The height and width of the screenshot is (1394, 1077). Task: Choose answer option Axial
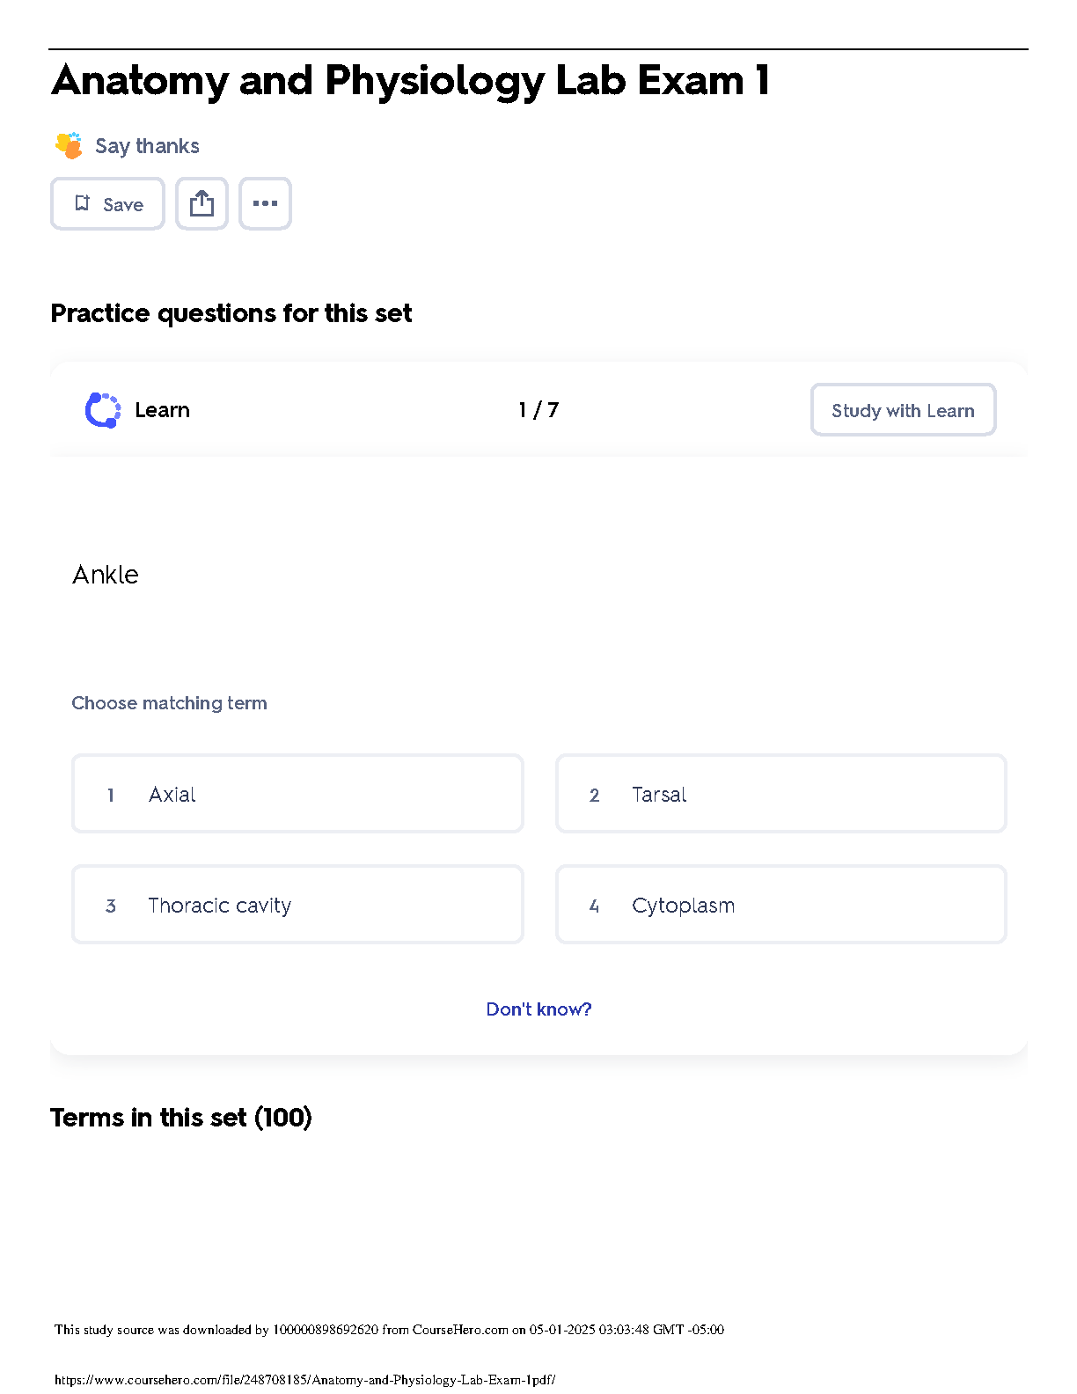coord(297,794)
